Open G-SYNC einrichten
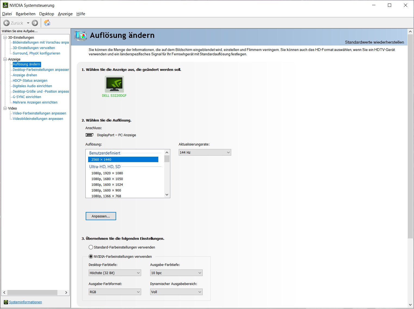Viewport: 414px width, 309px height. (27, 97)
